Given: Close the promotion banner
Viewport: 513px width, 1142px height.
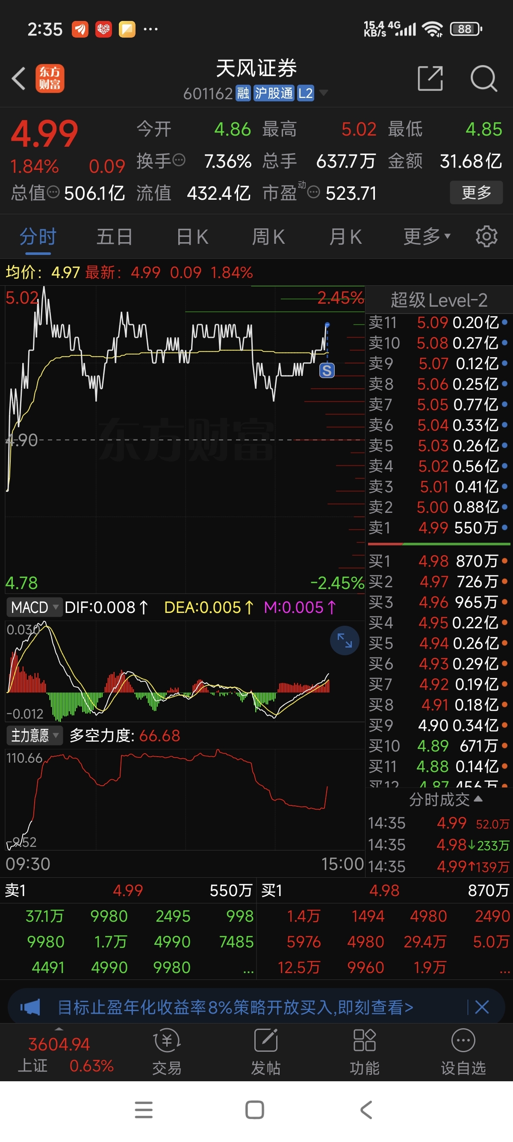Looking at the screenshot, I should pos(482,1007).
